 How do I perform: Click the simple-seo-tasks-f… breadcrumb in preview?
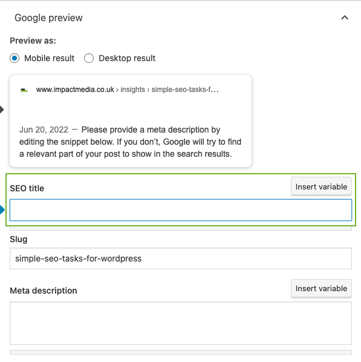[185, 90]
